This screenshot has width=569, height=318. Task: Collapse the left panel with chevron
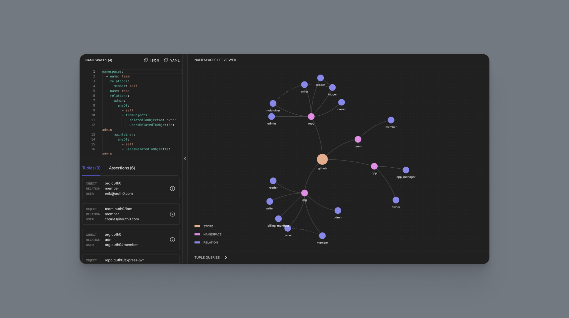point(185,159)
